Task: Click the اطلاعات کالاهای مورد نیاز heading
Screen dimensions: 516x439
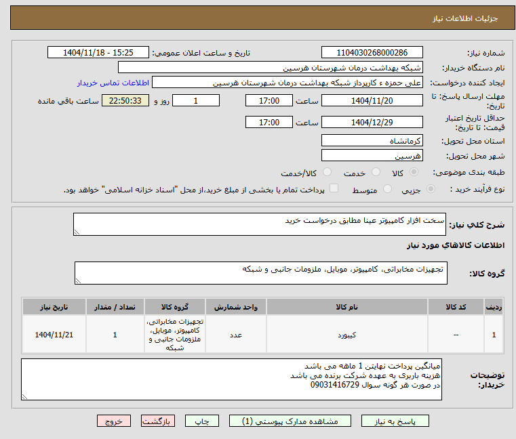Action: point(456,245)
